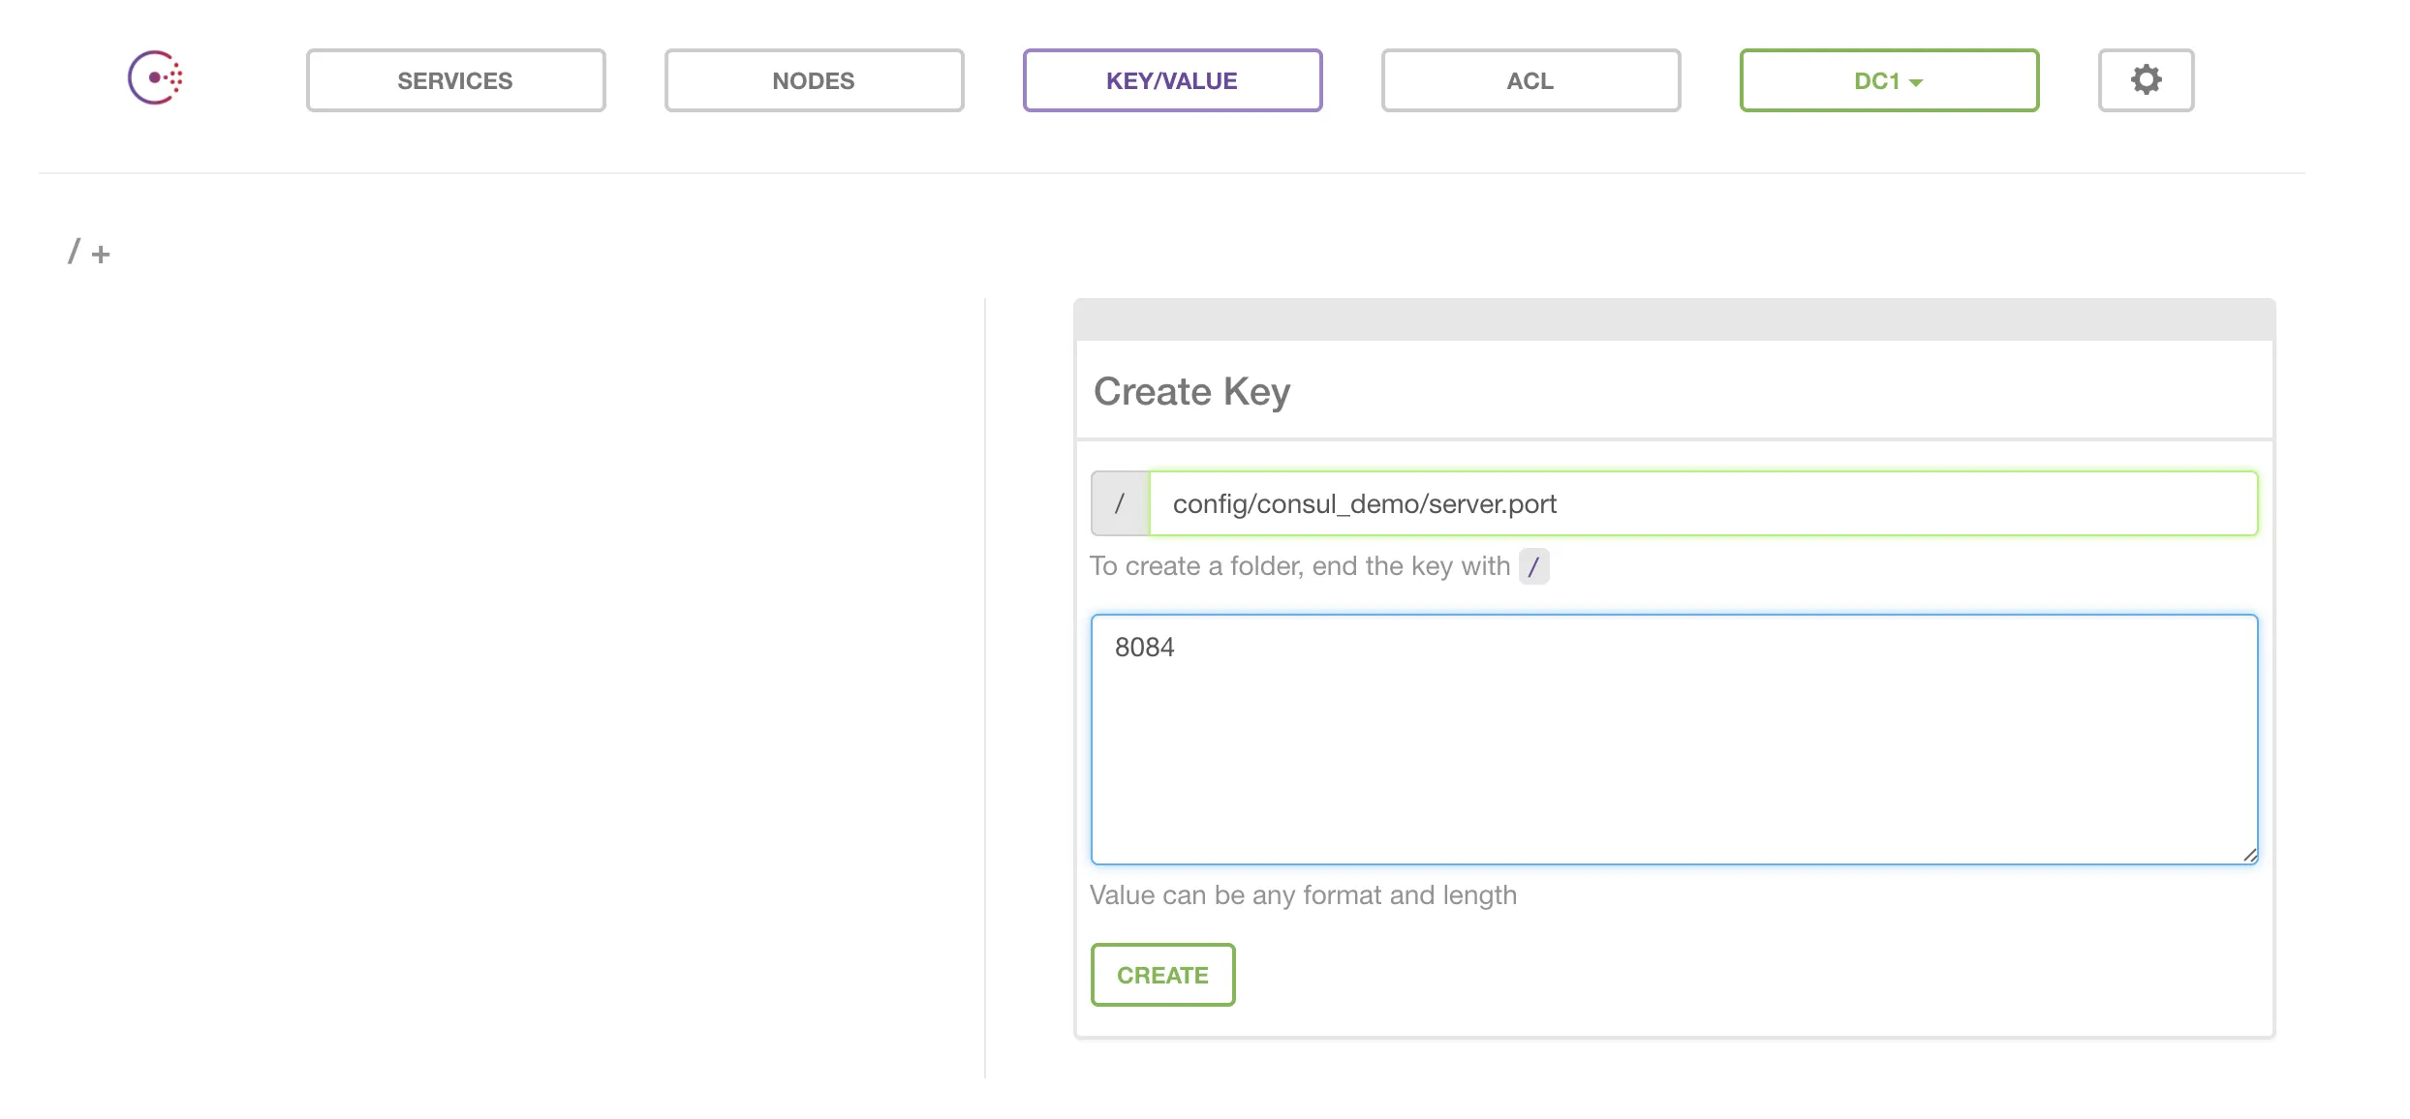The height and width of the screenshot is (1119, 2410).
Task: Open the Nodes tab
Action: coord(814,80)
